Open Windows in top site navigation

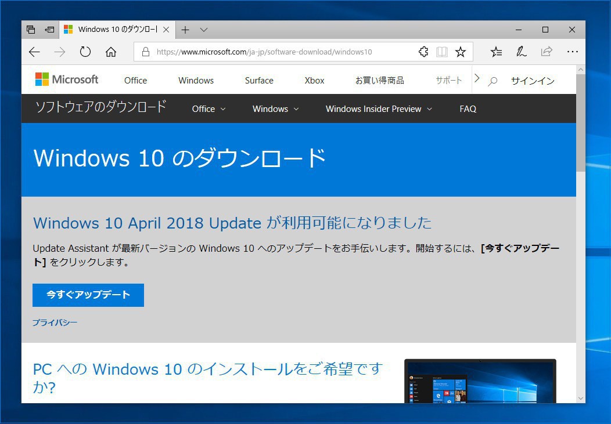click(x=196, y=81)
